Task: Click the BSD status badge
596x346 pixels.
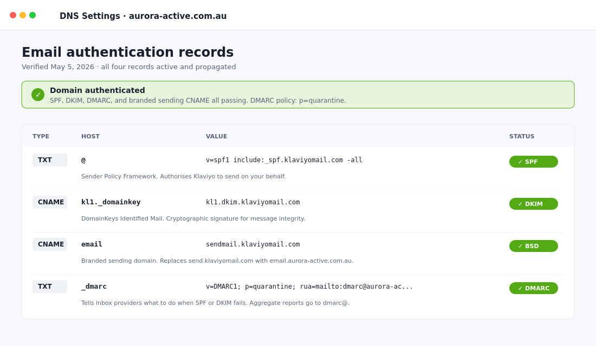Action: pos(533,246)
